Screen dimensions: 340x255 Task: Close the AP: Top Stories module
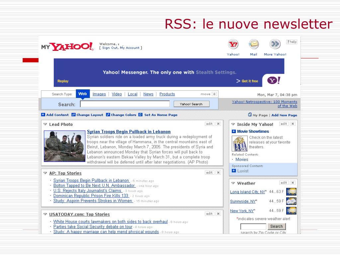218,173
